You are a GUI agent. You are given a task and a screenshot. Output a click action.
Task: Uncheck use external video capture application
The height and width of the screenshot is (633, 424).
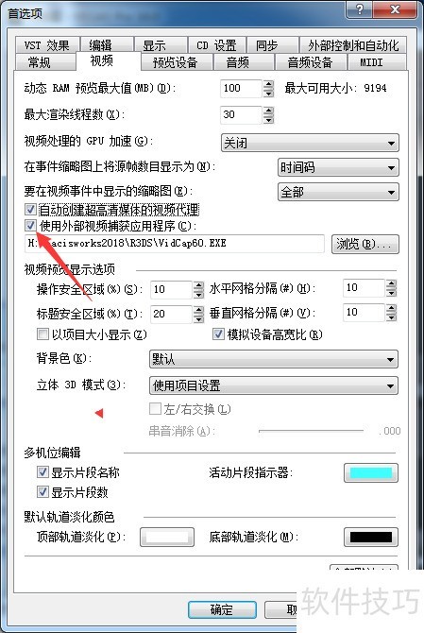(30, 225)
